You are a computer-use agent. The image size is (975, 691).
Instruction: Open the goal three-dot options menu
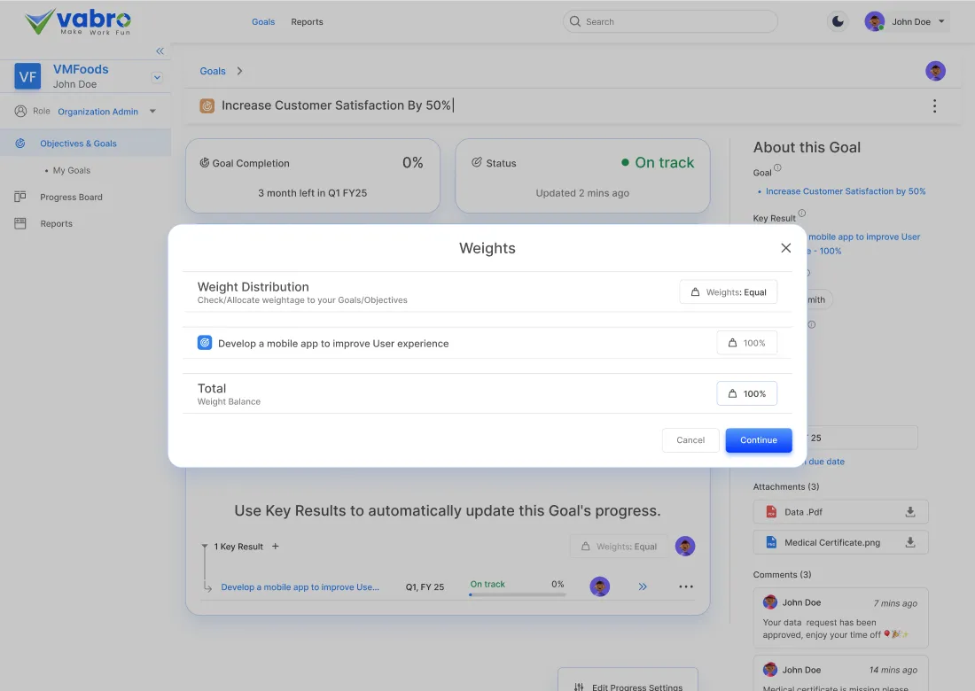(934, 106)
